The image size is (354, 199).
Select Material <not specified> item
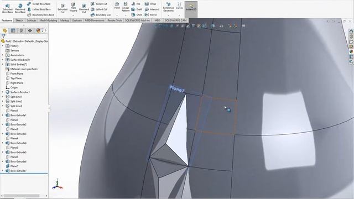[x=24, y=69]
